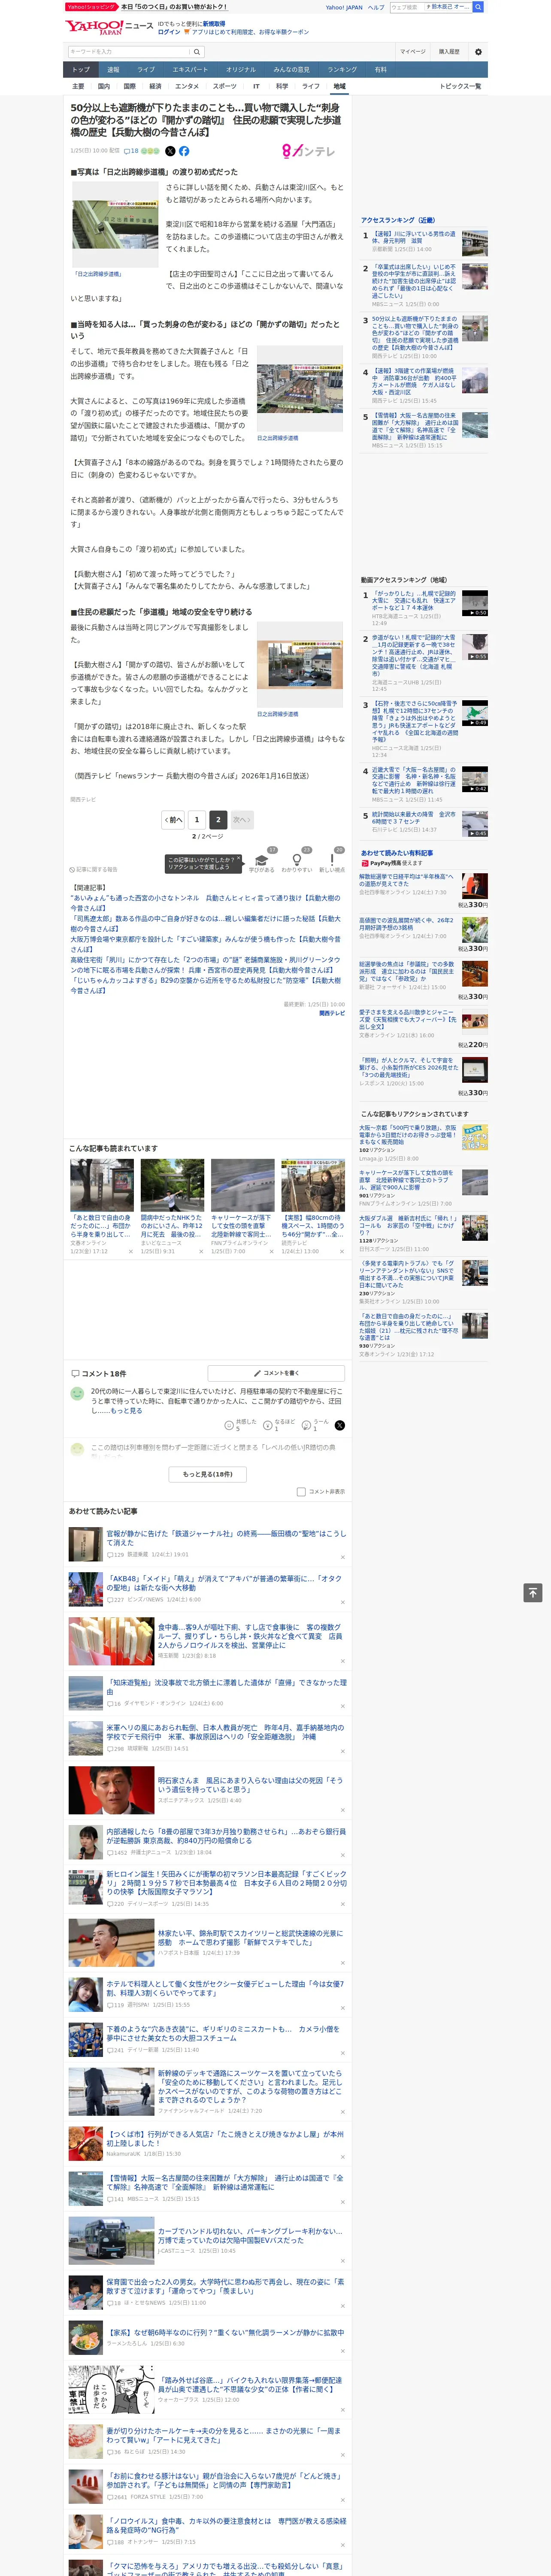This screenshot has height=2576, width=551.
Task: Toggle the コメント非表示 checkbox
Action: [301, 1491]
